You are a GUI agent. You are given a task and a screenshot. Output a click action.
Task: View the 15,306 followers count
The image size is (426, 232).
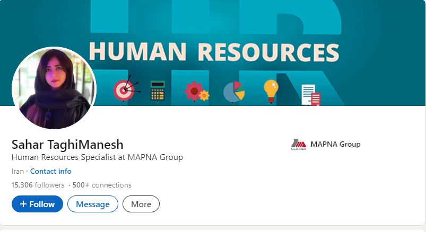pos(38,185)
